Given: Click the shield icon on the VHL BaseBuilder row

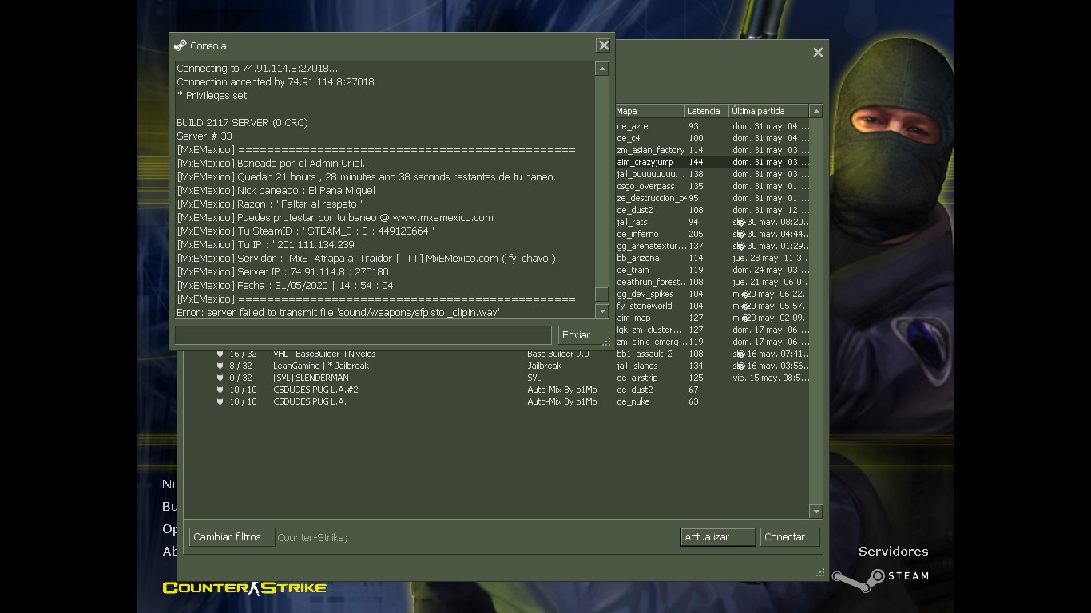Looking at the screenshot, I should pos(220,354).
